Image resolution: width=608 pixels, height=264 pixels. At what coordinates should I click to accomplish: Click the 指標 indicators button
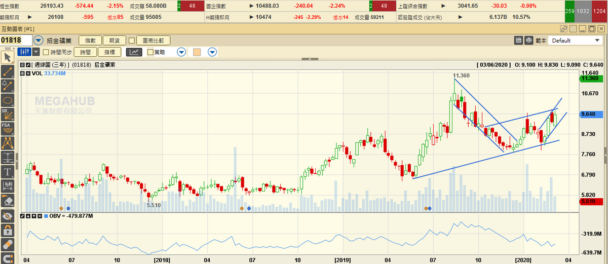coord(110,52)
